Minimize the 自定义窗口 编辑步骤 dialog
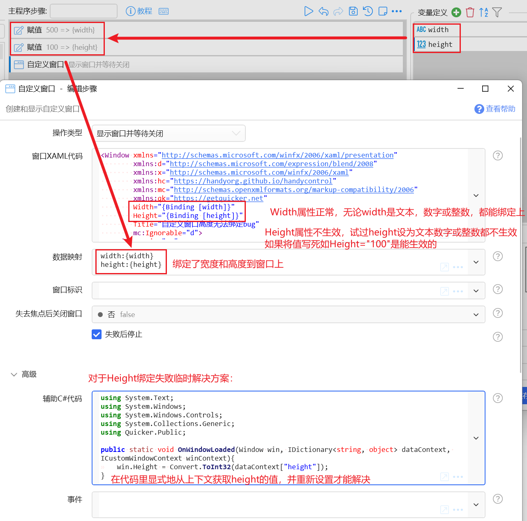 tap(461, 89)
